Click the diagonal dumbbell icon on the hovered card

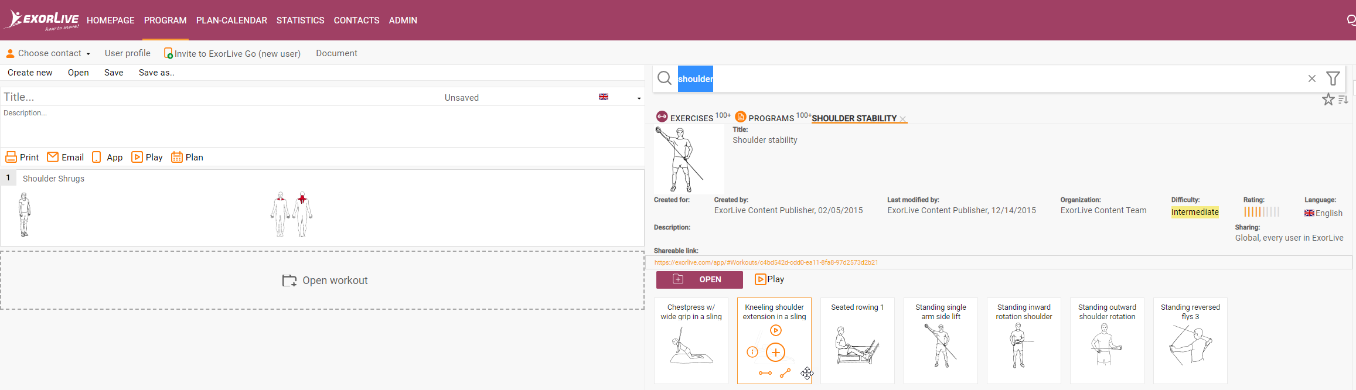(785, 373)
